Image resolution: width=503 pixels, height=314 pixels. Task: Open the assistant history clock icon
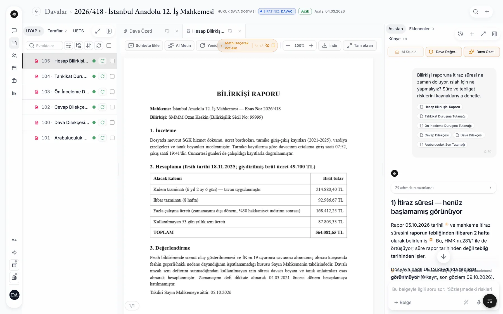(461, 34)
